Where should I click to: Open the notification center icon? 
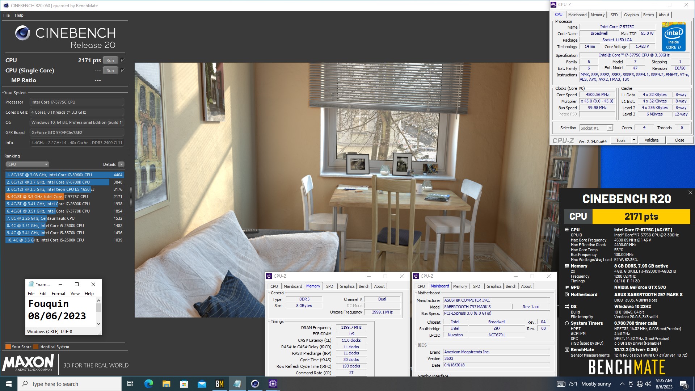click(684, 384)
